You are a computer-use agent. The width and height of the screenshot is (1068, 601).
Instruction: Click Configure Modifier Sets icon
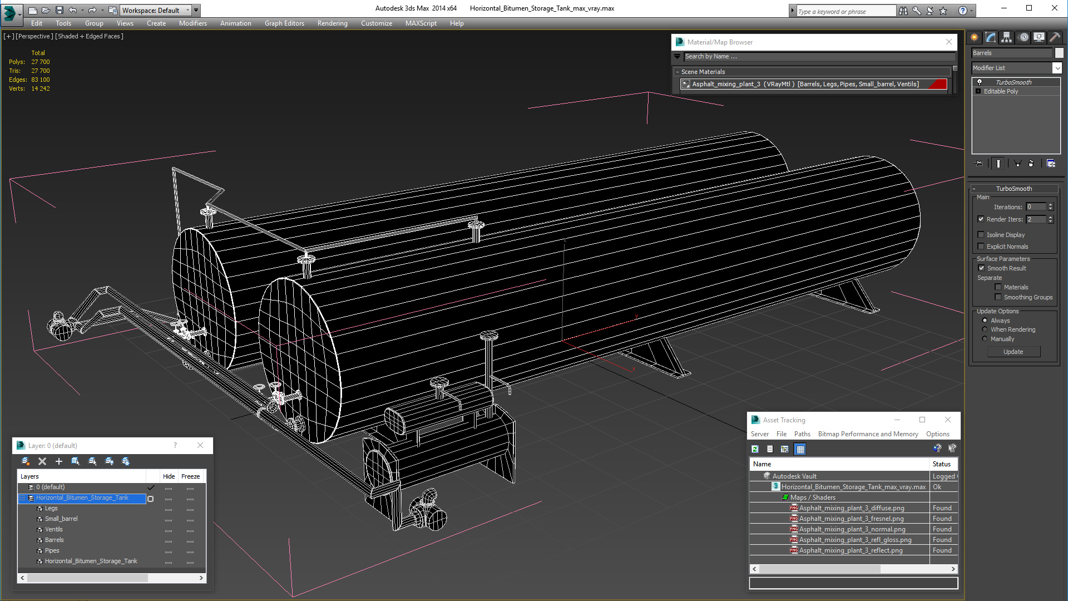1051,164
